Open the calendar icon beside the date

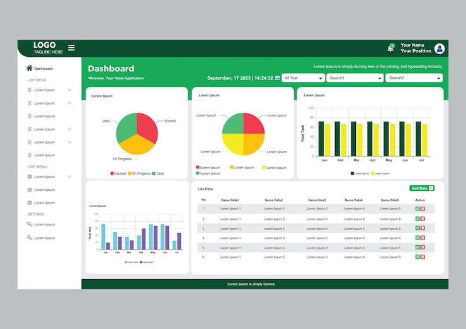tap(277, 78)
